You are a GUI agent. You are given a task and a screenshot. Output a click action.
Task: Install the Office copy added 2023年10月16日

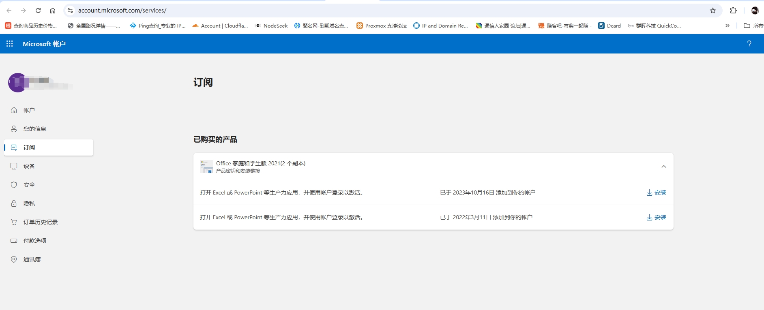tap(656, 192)
